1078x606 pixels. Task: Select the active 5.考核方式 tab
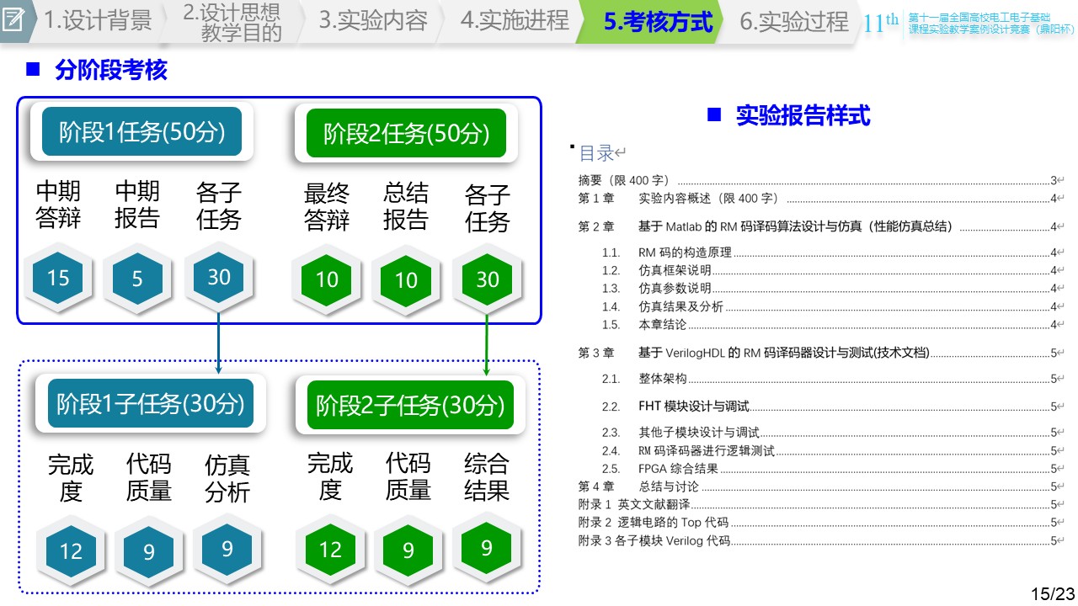click(x=658, y=22)
